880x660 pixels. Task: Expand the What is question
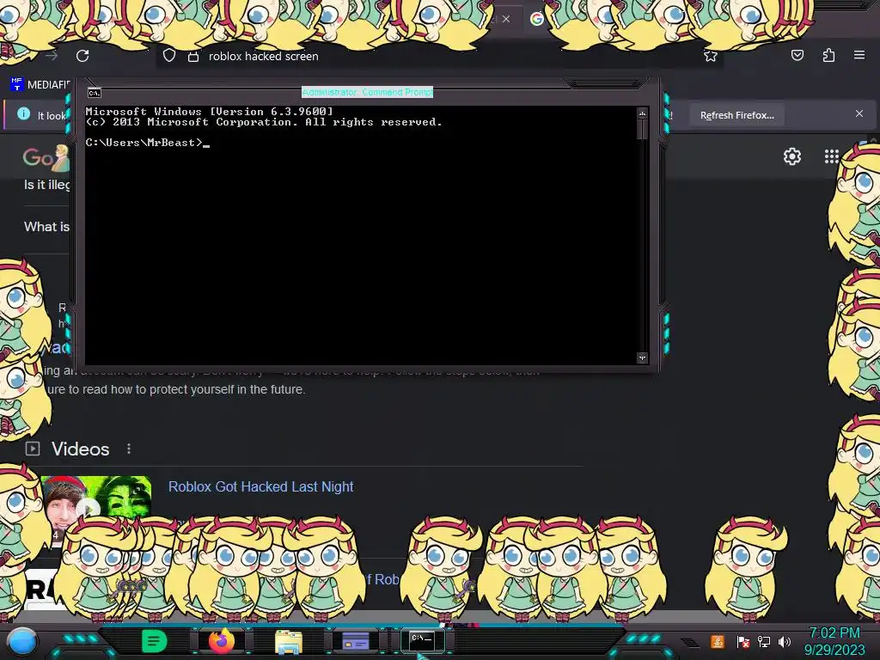[x=46, y=227]
